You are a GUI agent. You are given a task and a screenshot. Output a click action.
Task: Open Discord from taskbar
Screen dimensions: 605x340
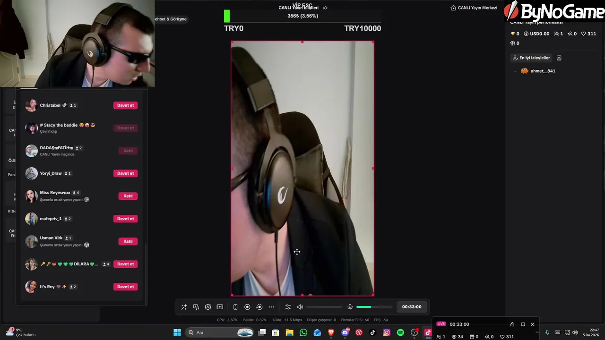tap(346, 332)
